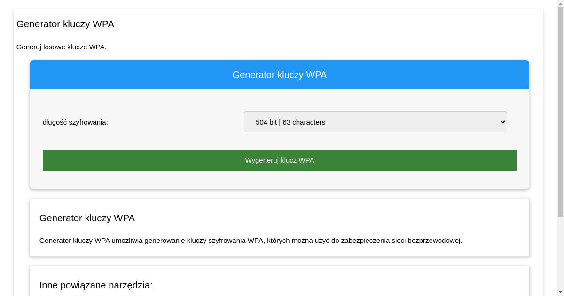Click the blue 'Generator kluczy WPA' header
Screen dimensions: 564x296
(280, 74)
